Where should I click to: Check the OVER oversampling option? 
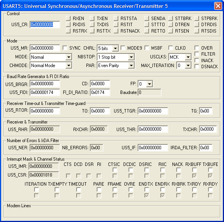pyautogui.click(x=197, y=48)
